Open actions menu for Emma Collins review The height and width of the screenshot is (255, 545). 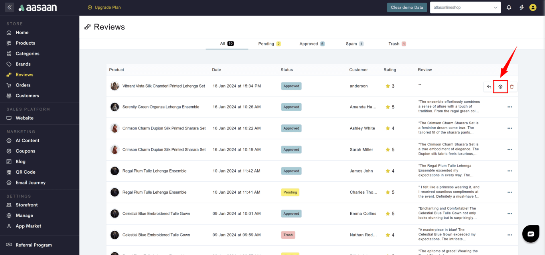[x=509, y=214]
